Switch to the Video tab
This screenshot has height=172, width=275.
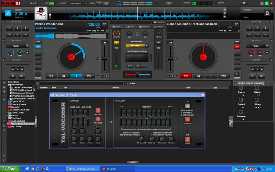point(130,27)
